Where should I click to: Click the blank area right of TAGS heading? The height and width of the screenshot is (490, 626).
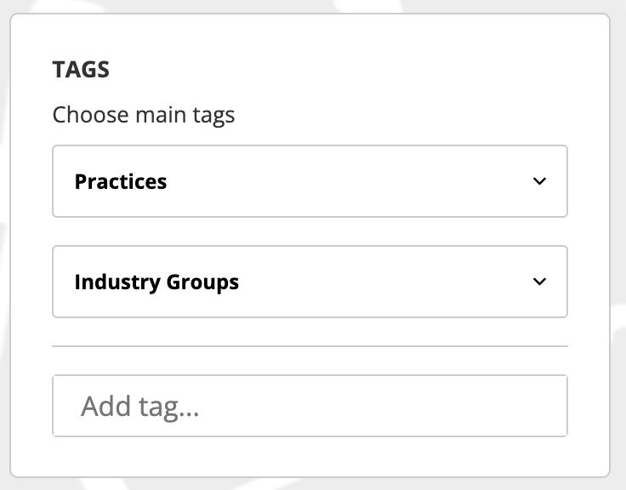click(340, 70)
